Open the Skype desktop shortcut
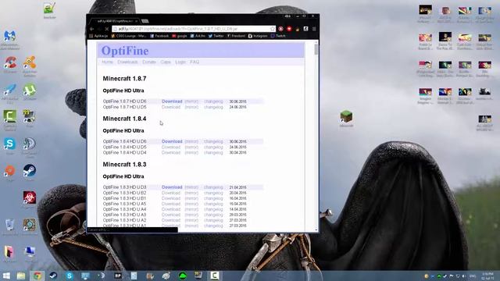 [x=9, y=146]
